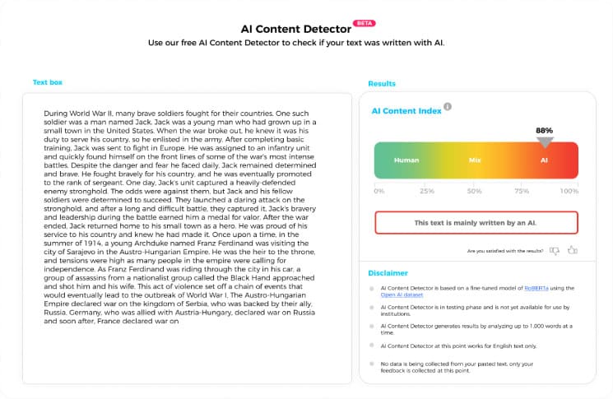The width and height of the screenshot is (613, 399).
Task: Click the thumbs up feedback icon
Action: tap(573, 250)
